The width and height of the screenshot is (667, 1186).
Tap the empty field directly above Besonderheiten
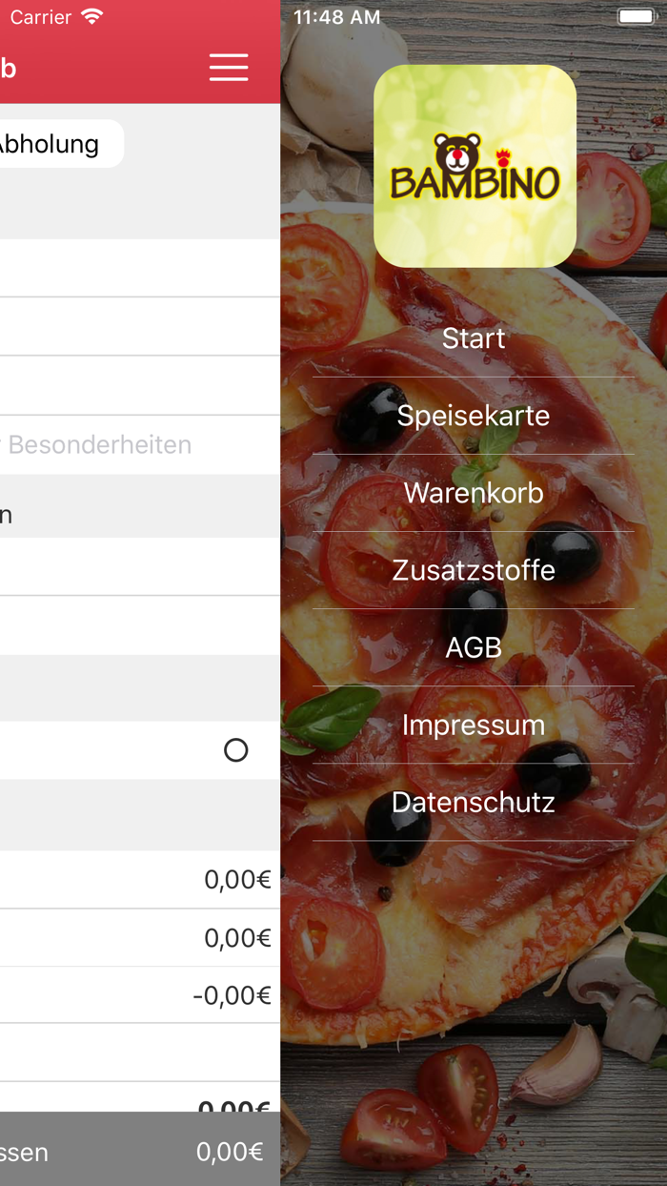(x=140, y=385)
